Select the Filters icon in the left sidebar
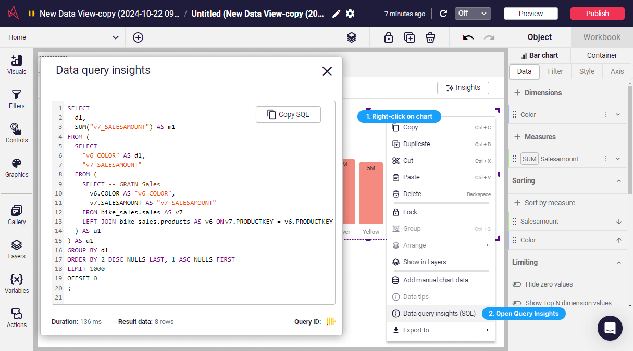This screenshot has height=351, width=633. pyautogui.click(x=16, y=98)
